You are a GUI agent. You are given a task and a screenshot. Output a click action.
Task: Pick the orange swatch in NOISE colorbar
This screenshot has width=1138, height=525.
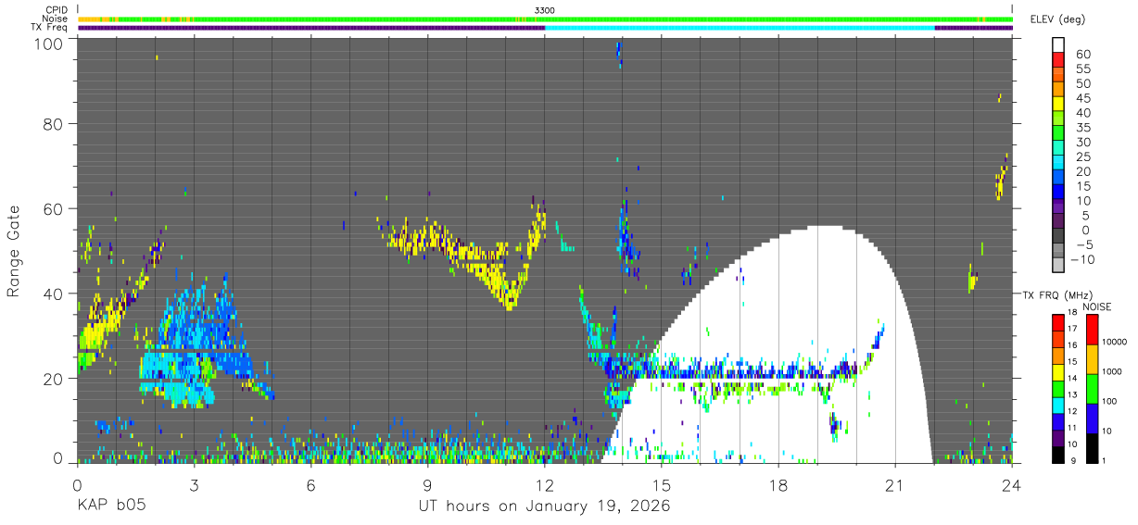1091,359
